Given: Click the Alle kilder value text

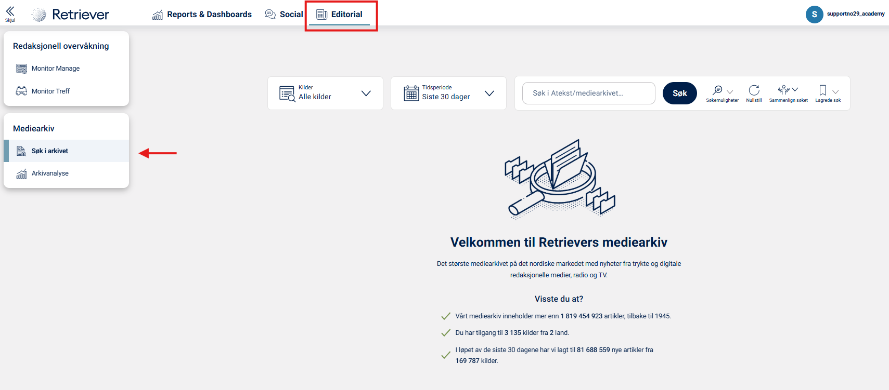Looking at the screenshot, I should click(315, 97).
